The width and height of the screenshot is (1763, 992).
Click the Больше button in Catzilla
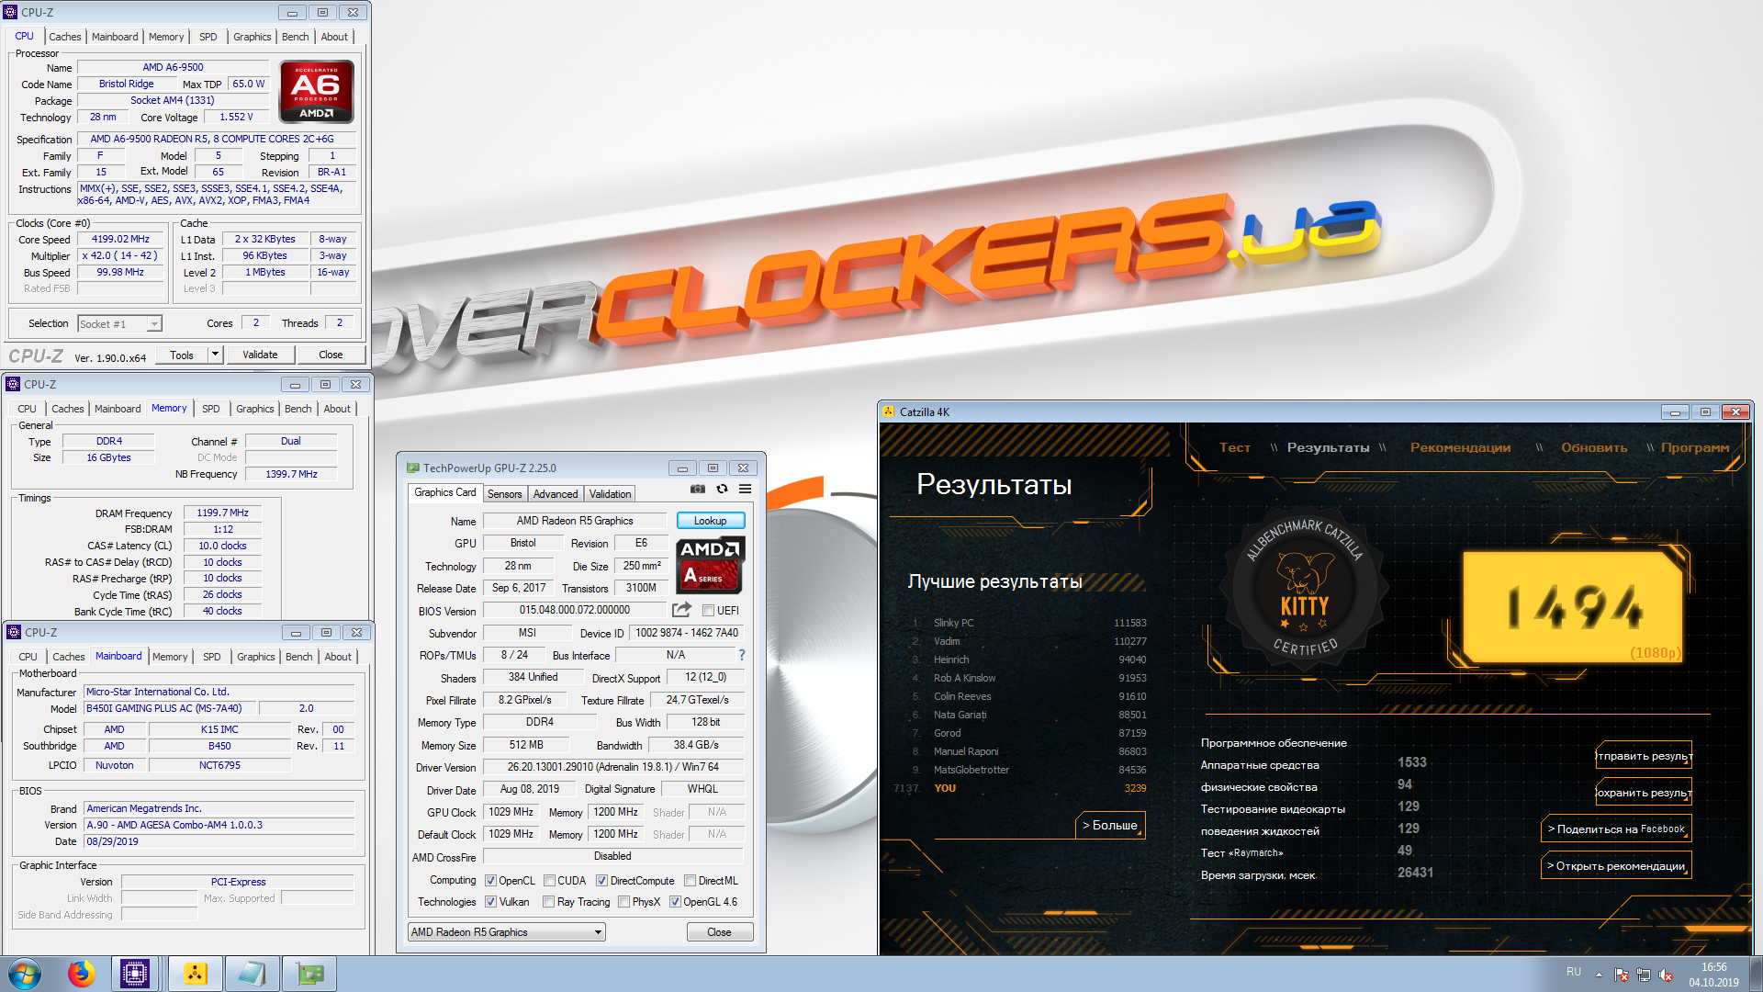[1109, 826]
